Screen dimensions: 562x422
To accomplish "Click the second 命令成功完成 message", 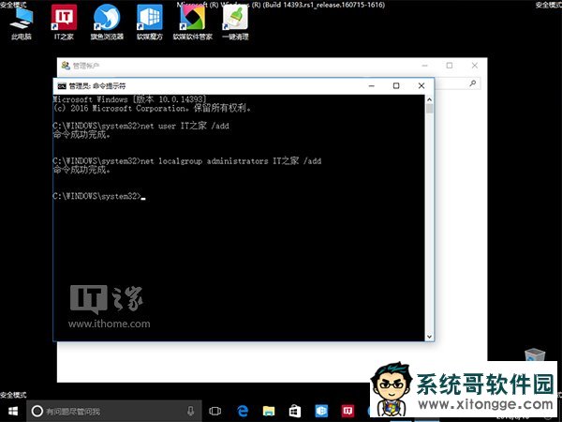I will coord(81,170).
